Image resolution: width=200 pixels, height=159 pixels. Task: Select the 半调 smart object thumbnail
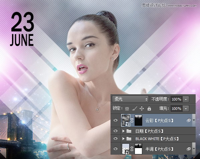pos(126,149)
